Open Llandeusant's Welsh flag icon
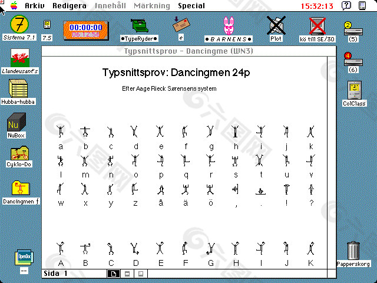This screenshot has height=283, width=377. (x=19, y=58)
